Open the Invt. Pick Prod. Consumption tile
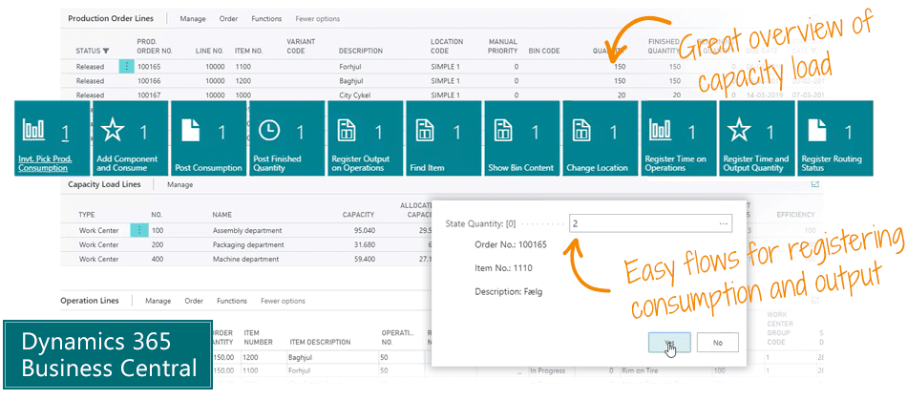Viewport: 907px width, 400px height. (x=53, y=138)
